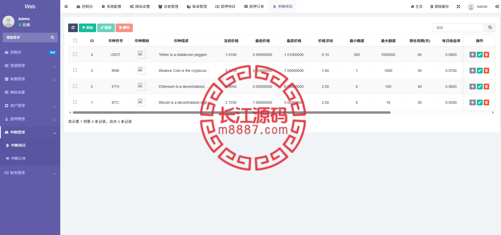Viewport: 501px width, 235px height.
Task: Expand the 常规管理 sidebar menu
Action: click(30, 66)
